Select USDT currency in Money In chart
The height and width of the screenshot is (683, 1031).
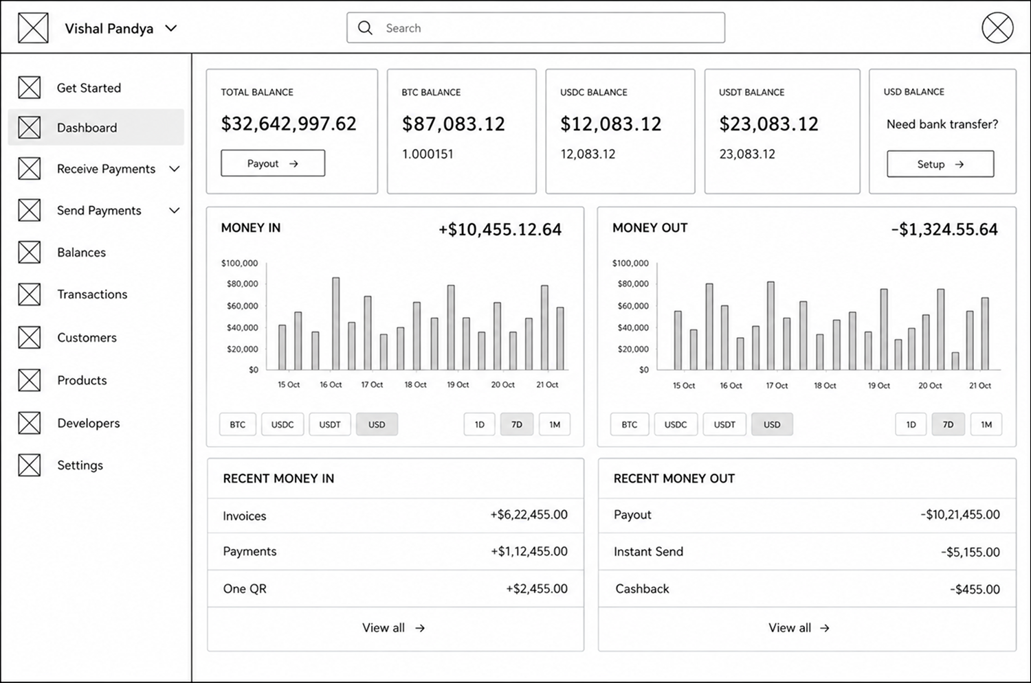[330, 424]
